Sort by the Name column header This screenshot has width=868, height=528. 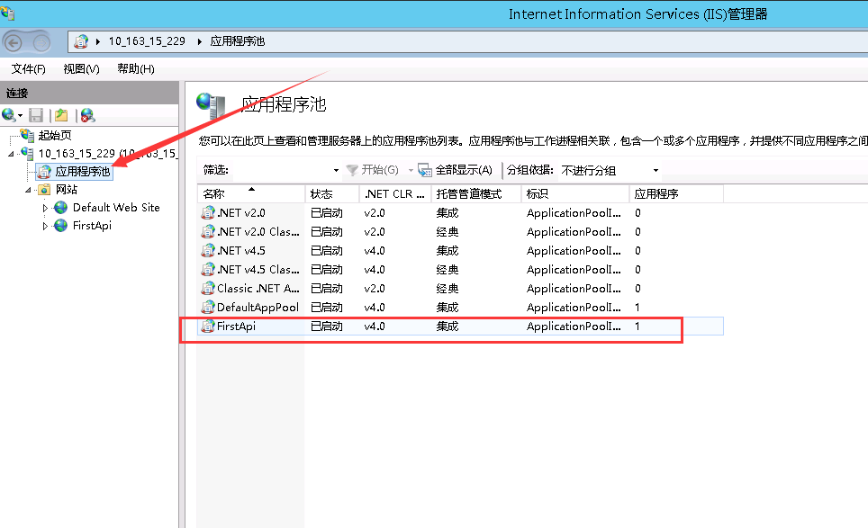tap(251, 194)
